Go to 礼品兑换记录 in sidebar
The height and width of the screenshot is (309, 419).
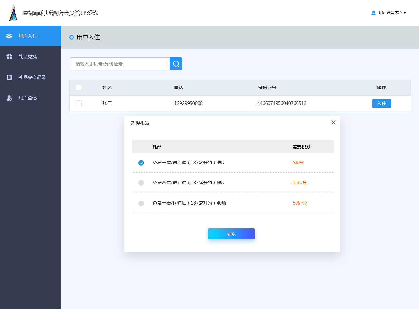[32, 77]
